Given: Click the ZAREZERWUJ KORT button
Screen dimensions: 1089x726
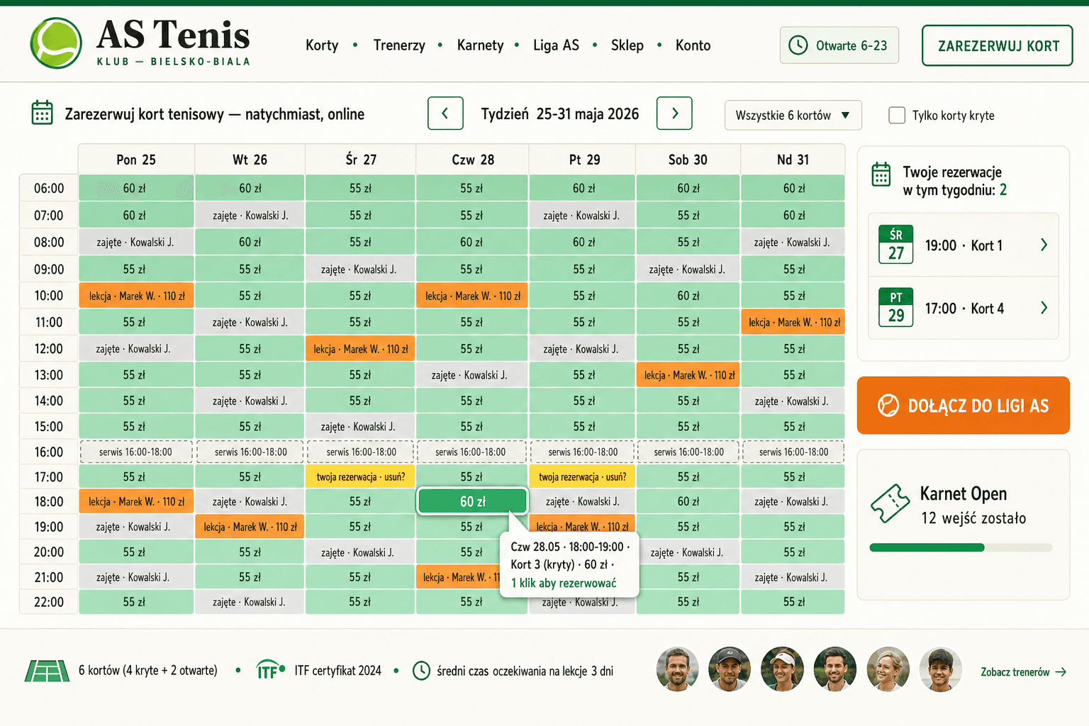Looking at the screenshot, I should 998,46.
